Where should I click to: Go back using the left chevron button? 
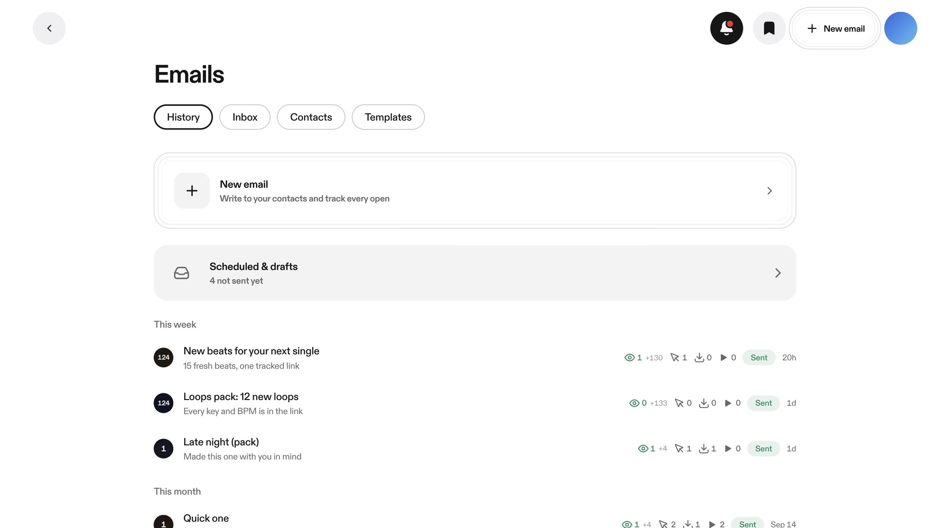pos(49,28)
